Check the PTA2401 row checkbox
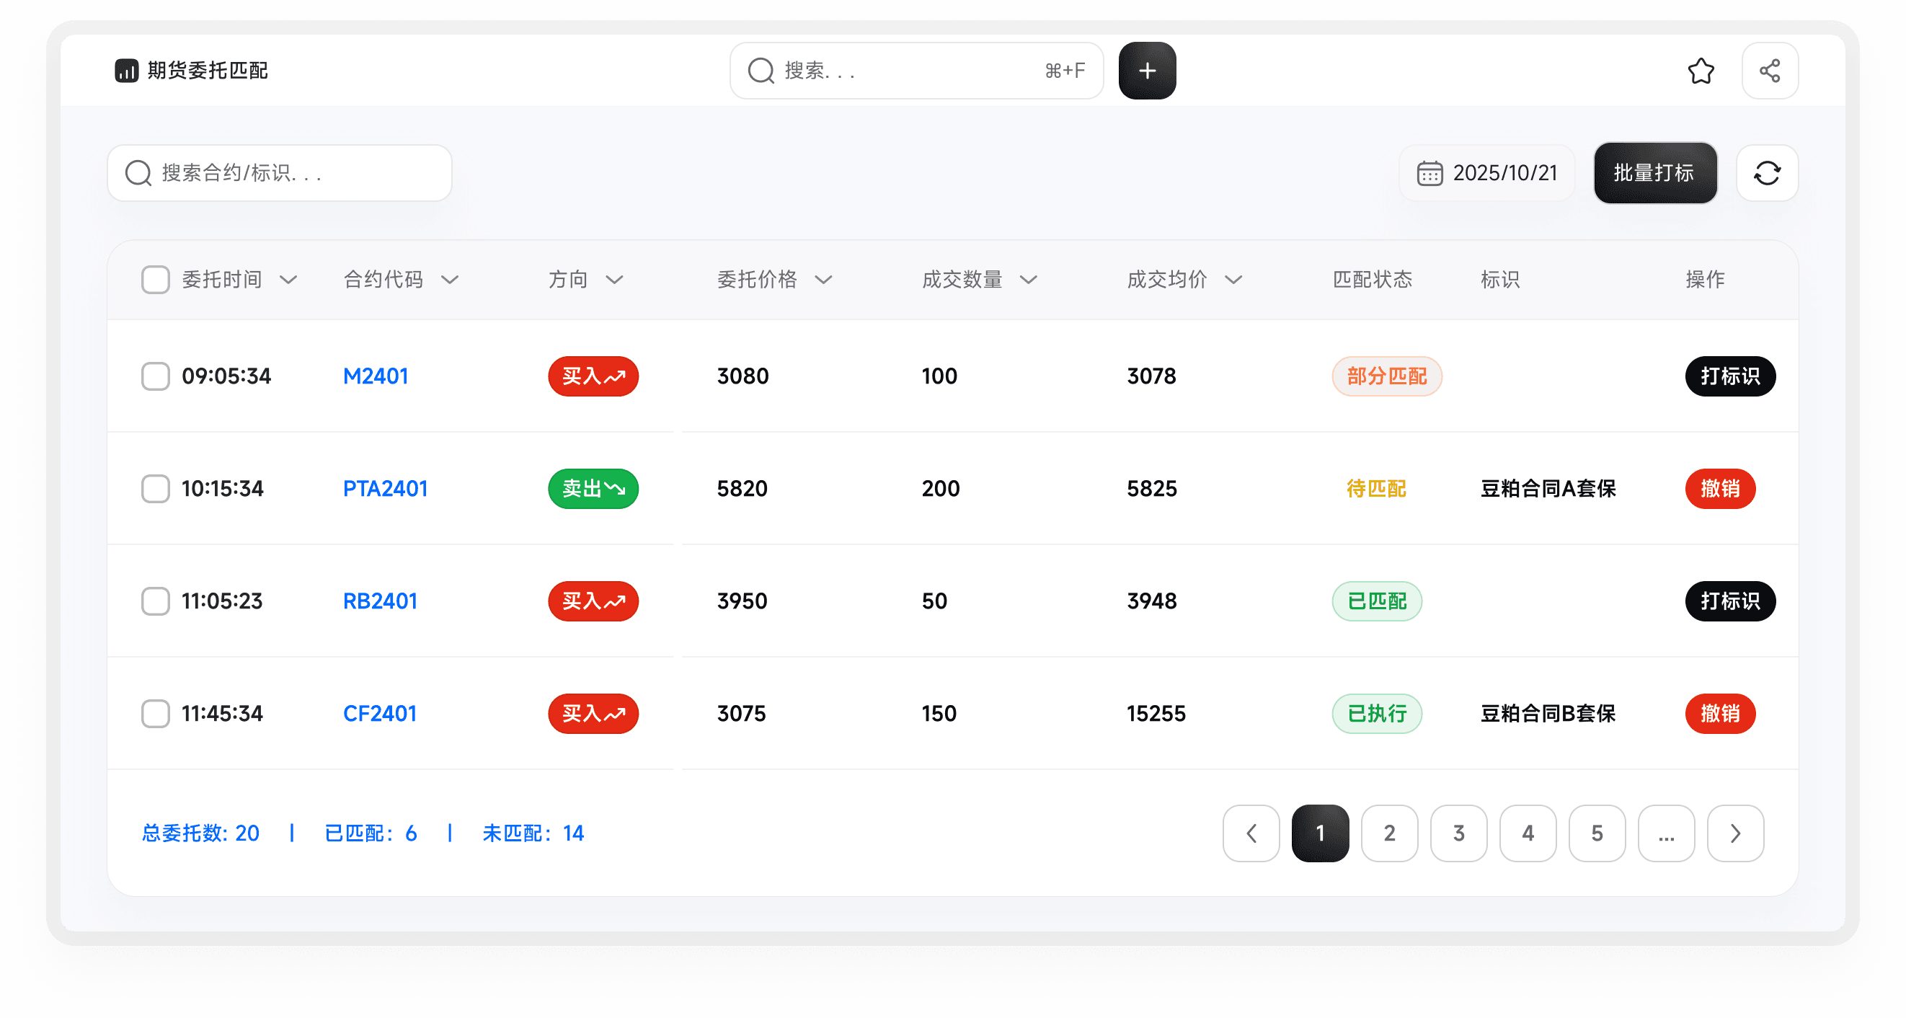This screenshot has width=1906, height=1018. click(156, 488)
